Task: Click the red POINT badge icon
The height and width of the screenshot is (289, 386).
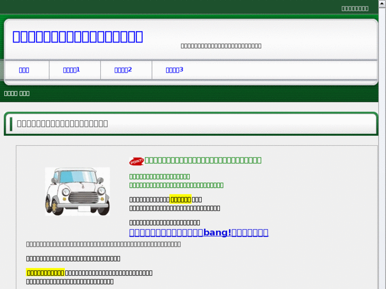Action: (x=136, y=161)
